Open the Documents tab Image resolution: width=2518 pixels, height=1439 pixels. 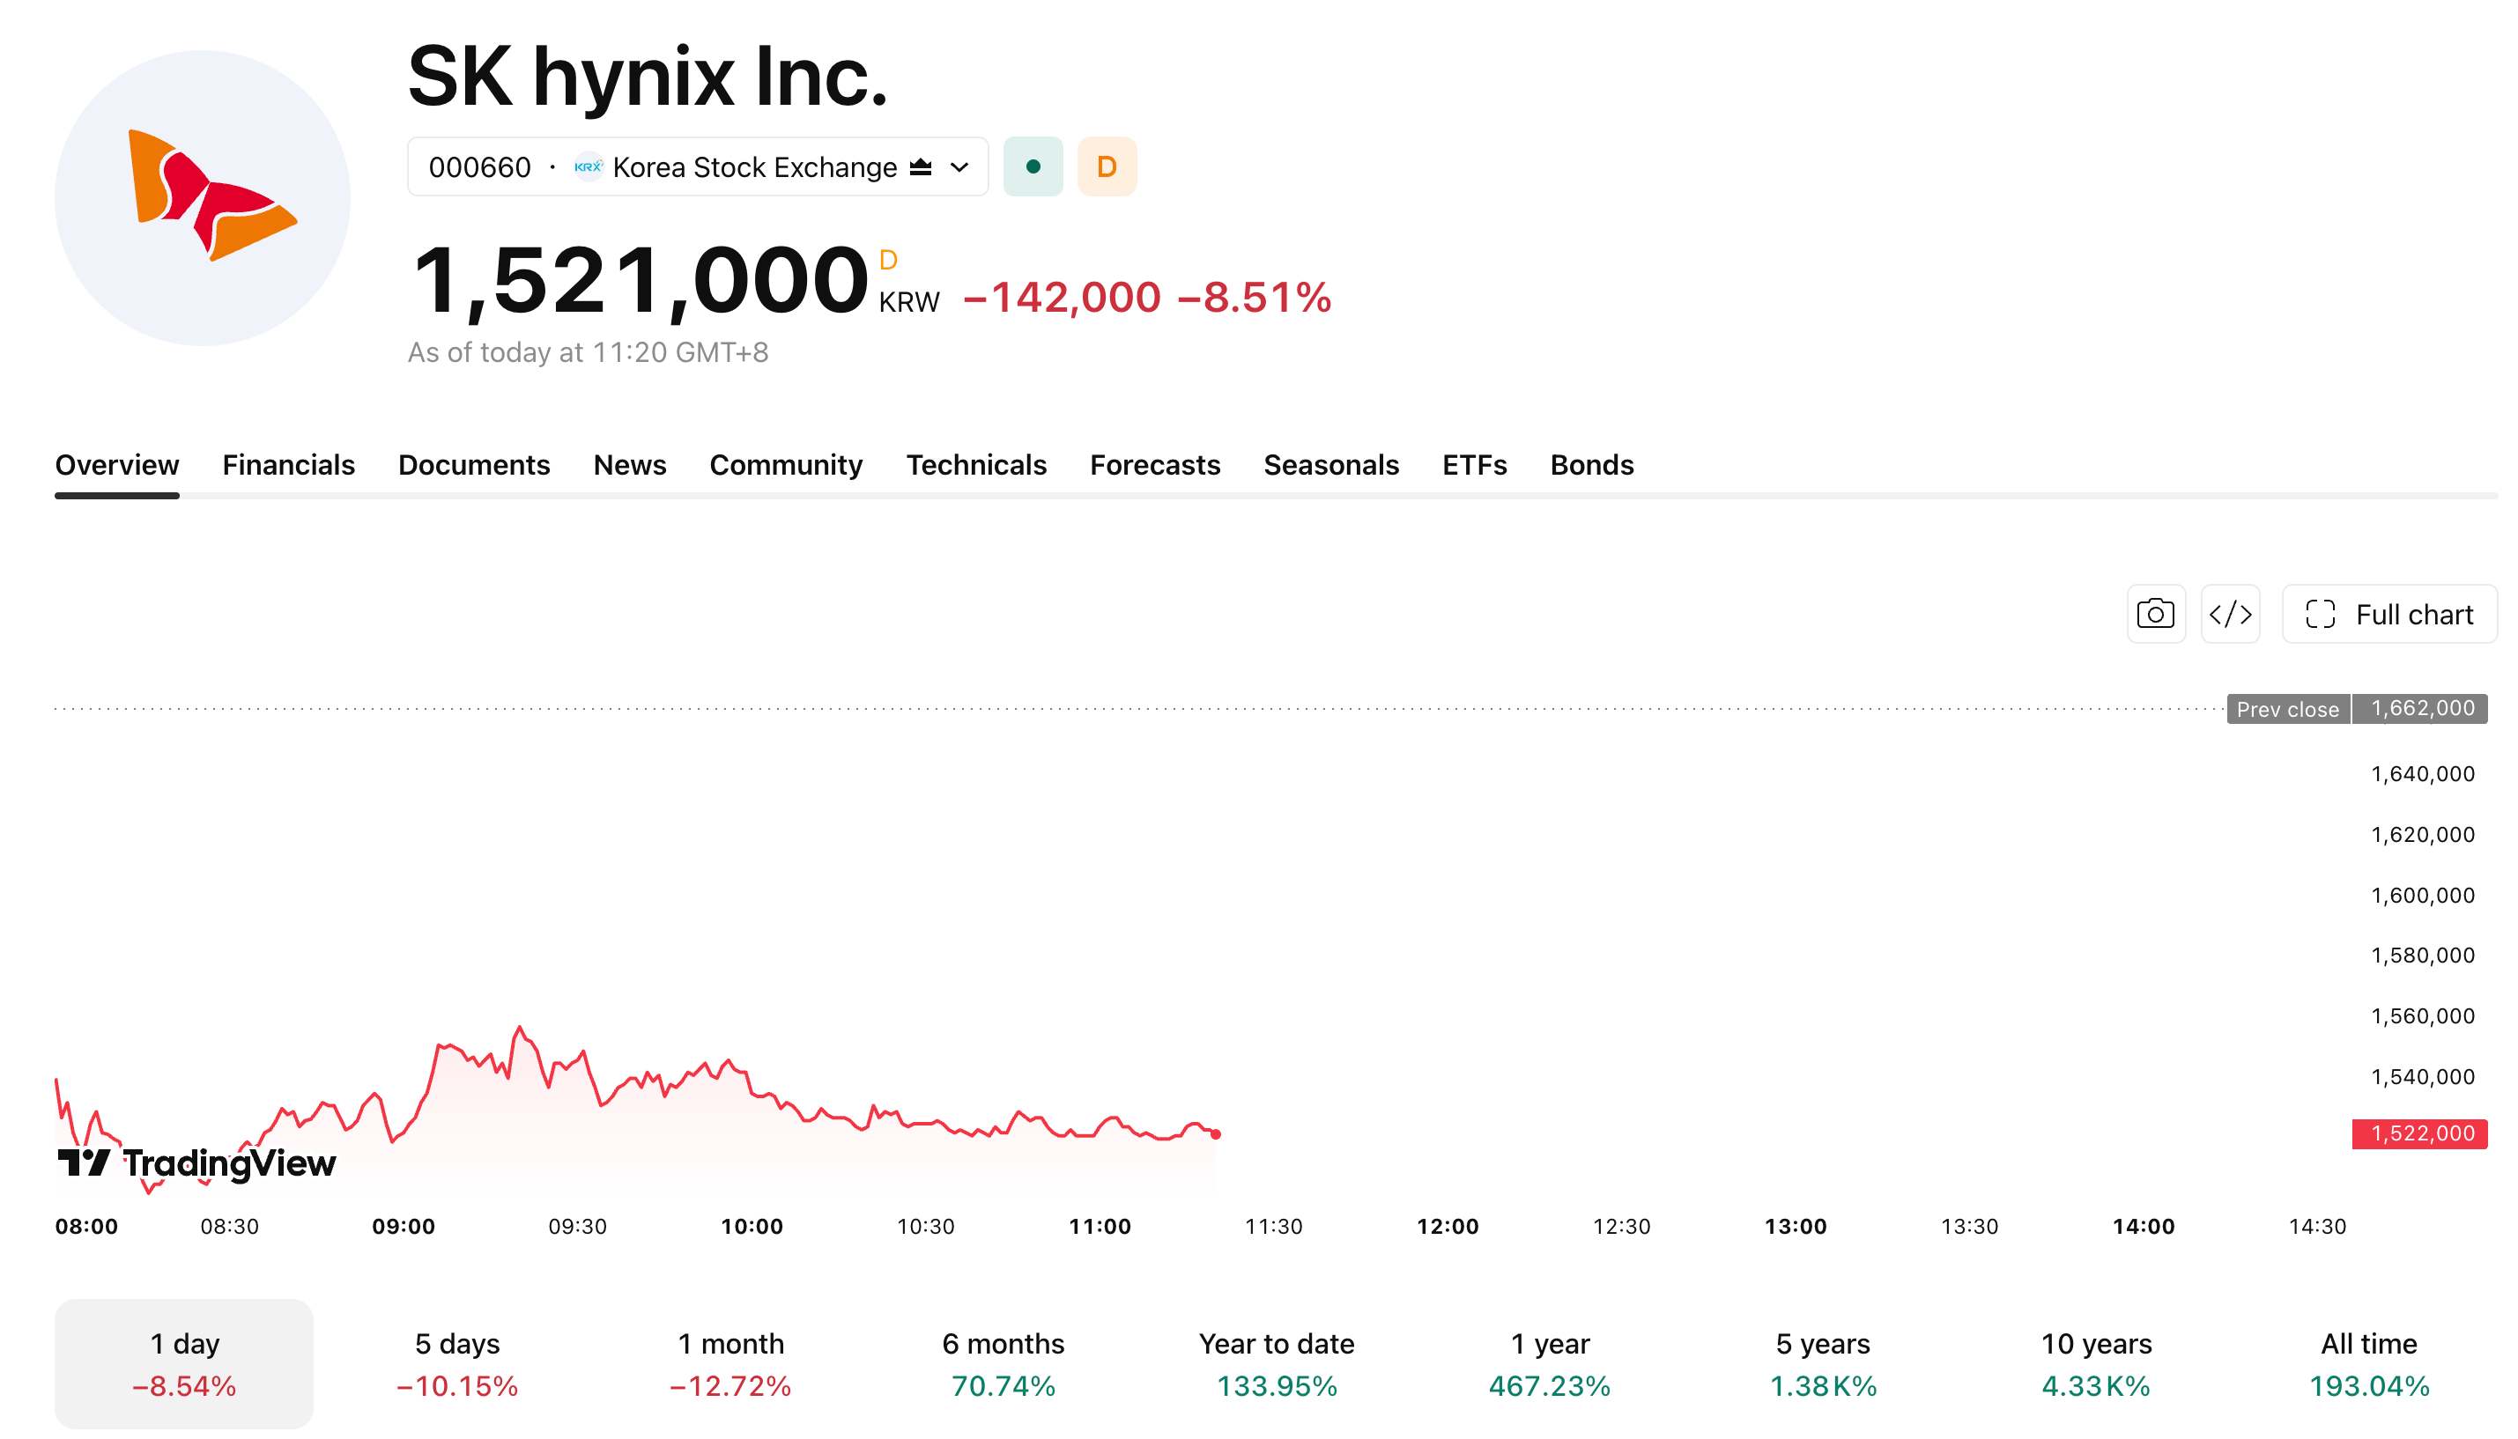(x=473, y=464)
